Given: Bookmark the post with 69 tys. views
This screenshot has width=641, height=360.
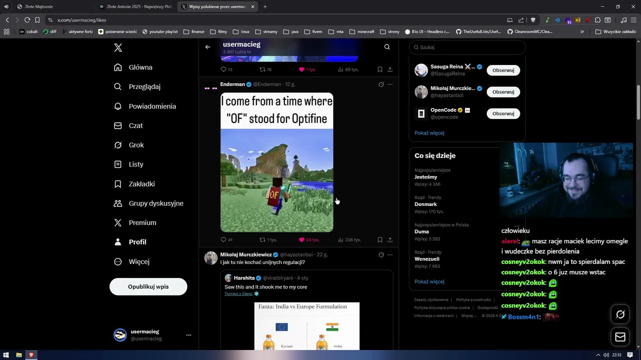Looking at the screenshot, I should [380, 69].
